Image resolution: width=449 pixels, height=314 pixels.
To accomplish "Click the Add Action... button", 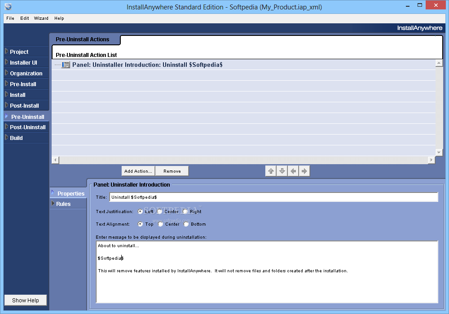I will tap(138, 171).
